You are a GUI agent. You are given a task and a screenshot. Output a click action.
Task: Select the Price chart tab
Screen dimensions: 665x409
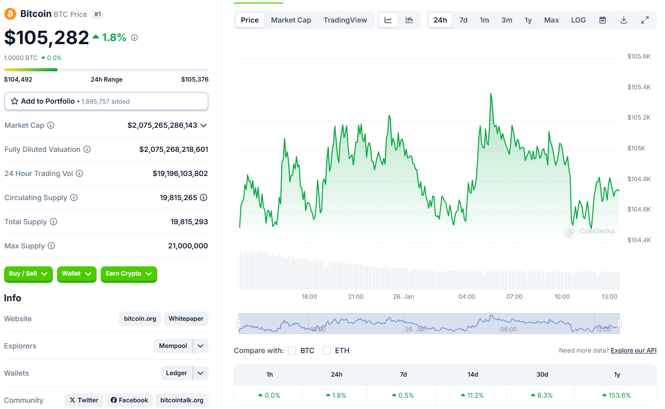tap(250, 20)
